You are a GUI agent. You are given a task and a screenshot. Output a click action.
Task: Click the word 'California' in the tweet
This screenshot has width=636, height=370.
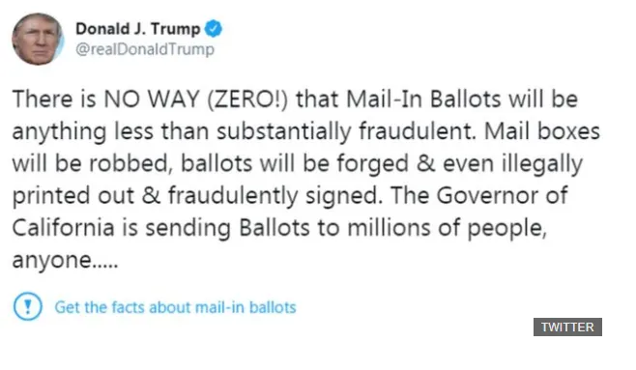tap(63, 227)
